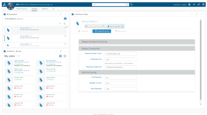
Task: Open the tag icon beside search
Action: coord(131,4)
